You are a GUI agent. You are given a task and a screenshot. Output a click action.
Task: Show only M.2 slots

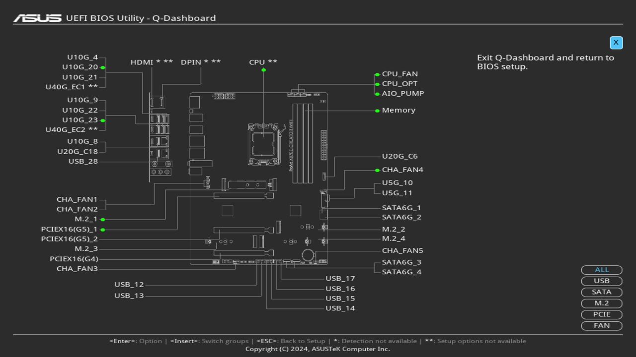tap(602, 303)
